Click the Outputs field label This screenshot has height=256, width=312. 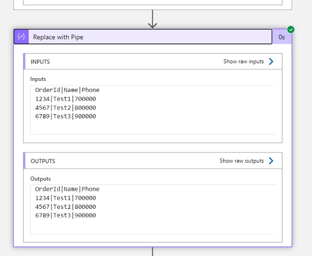pyautogui.click(x=41, y=179)
